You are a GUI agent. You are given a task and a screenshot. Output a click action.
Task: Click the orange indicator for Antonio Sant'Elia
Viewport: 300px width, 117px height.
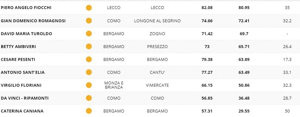point(89,72)
